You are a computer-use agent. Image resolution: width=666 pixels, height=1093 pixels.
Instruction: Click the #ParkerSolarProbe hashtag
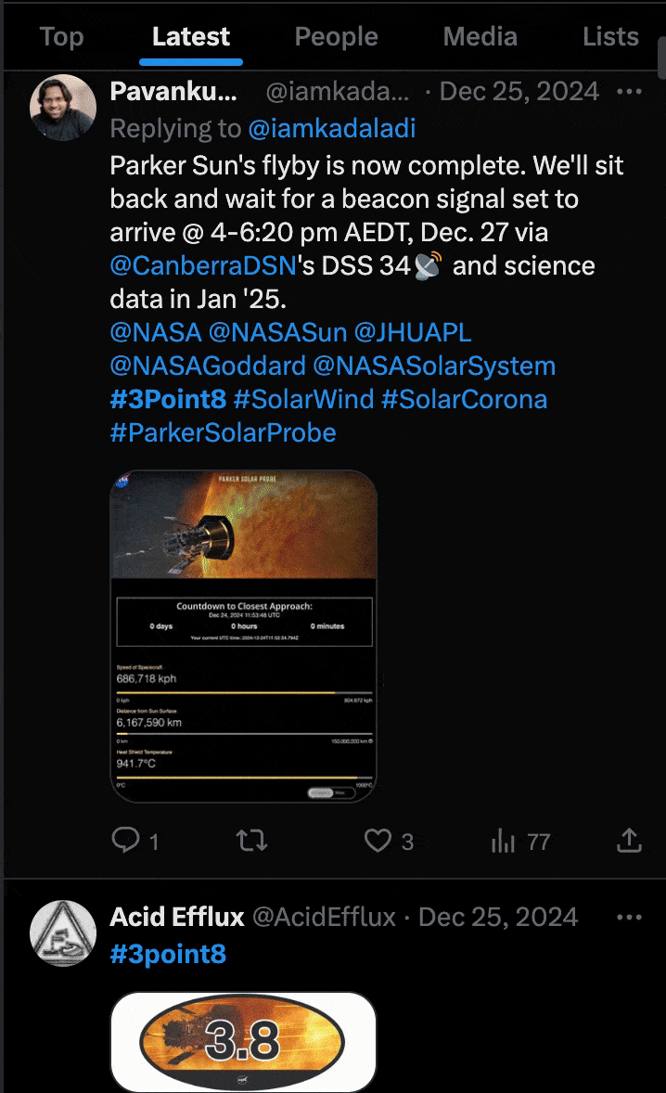(x=223, y=432)
